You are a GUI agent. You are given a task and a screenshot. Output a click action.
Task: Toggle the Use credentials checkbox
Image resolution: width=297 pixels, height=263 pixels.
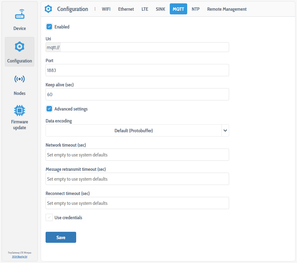[x=49, y=217]
